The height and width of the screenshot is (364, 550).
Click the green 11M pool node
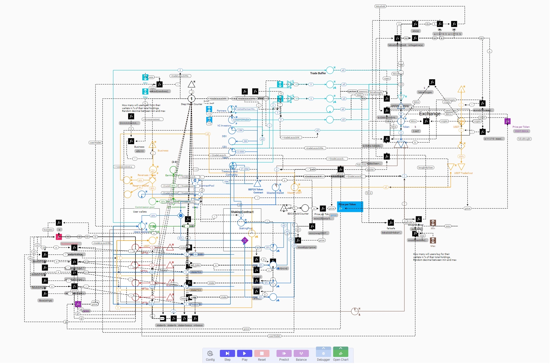(x=152, y=227)
